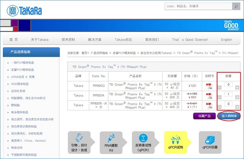Viewport: 244px width, 159px height.
Task: Click quantity field for RR820B
Action: pos(228,104)
